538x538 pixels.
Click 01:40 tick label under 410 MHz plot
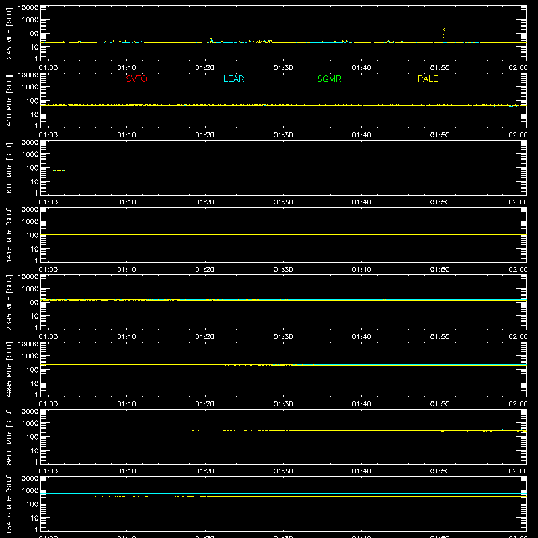[361, 135]
